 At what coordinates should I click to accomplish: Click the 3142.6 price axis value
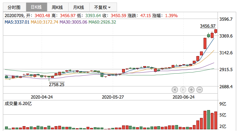pos(226,53)
